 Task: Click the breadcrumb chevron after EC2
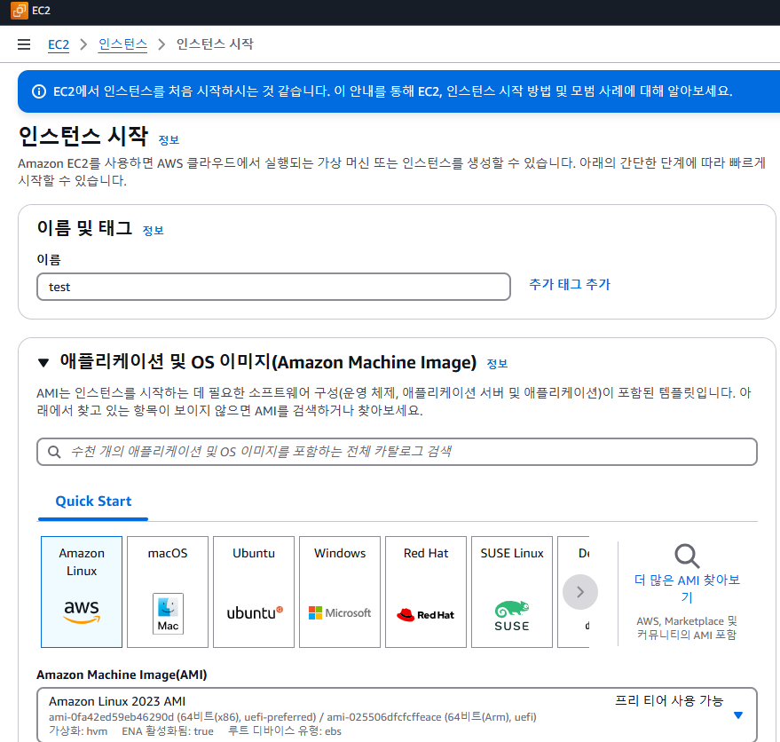[x=83, y=44]
